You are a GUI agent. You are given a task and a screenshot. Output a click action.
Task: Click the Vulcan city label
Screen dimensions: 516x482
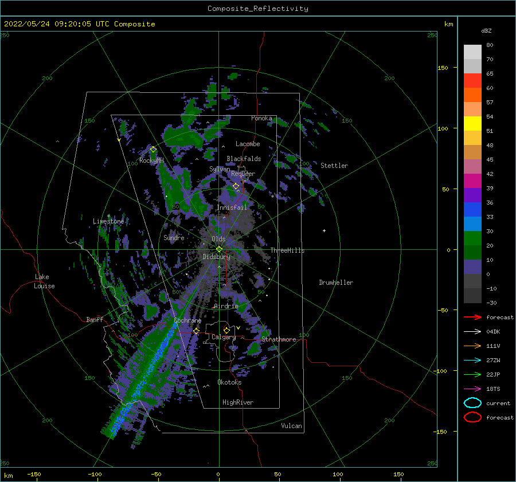click(x=291, y=426)
